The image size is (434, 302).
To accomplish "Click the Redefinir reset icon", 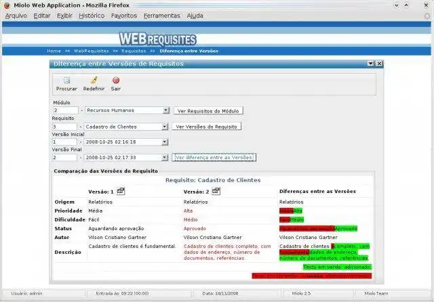I will pyautogui.click(x=94, y=80).
